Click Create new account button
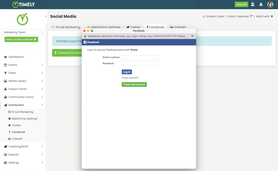 [134, 84]
